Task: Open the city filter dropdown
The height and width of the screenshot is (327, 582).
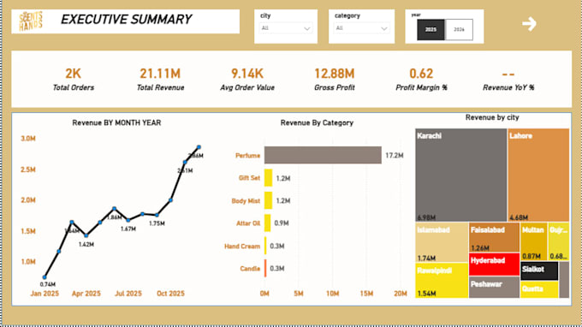Action: pyautogui.click(x=285, y=28)
